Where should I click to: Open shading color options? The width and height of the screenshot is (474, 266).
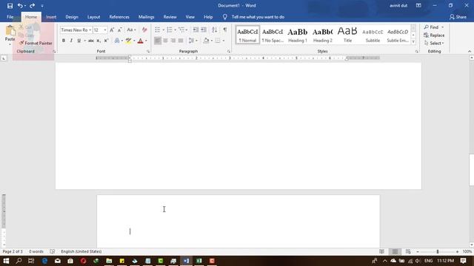(x=208, y=41)
